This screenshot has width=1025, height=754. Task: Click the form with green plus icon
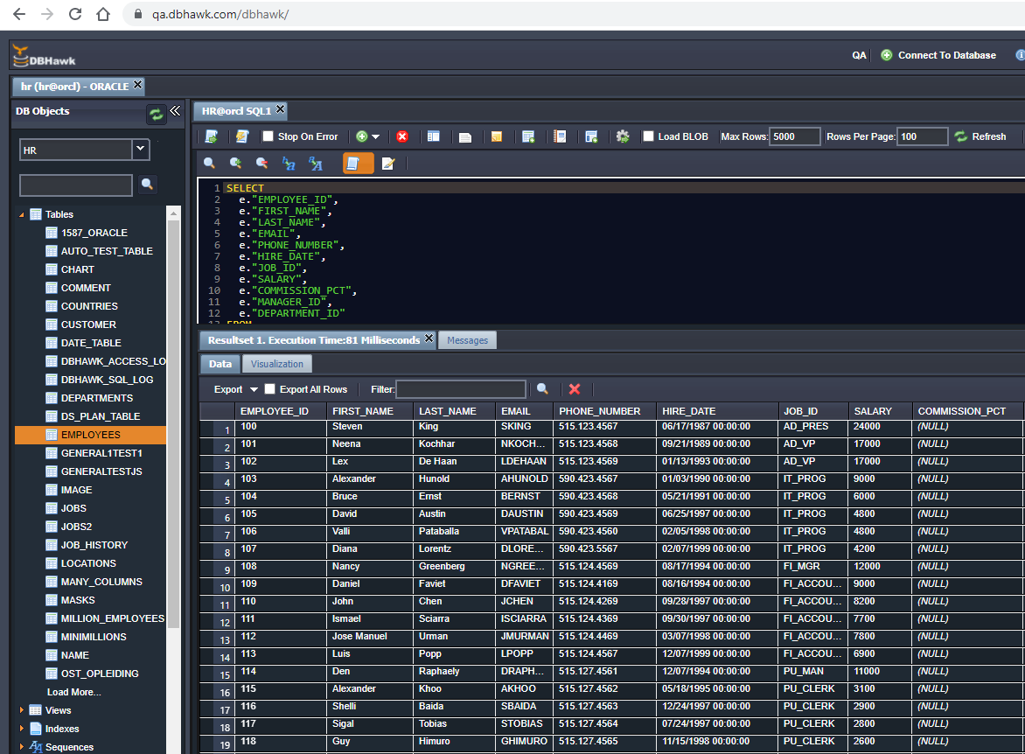(591, 136)
